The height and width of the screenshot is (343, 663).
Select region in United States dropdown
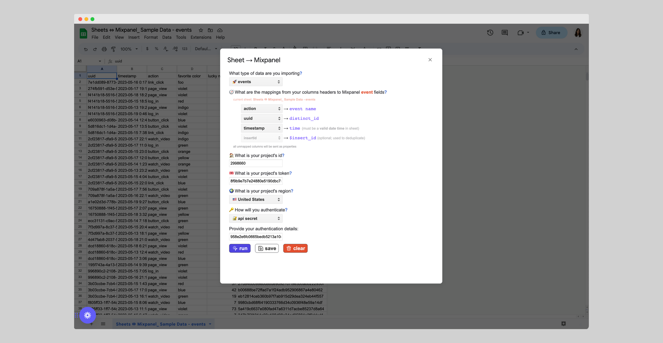(x=256, y=199)
